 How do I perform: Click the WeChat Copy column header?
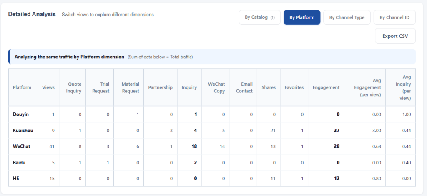point(216,87)
